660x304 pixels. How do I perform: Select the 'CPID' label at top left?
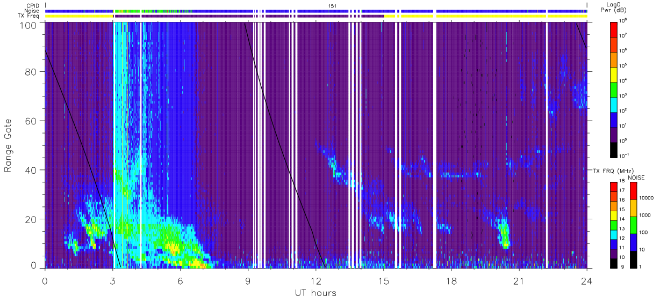click(33, 6)
